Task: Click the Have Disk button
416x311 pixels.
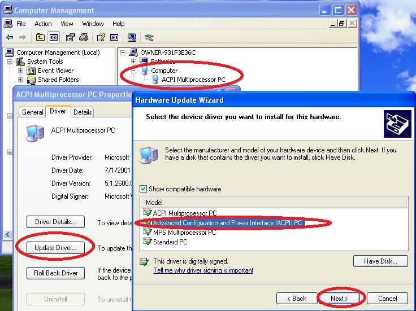Action: click(380, 261)
